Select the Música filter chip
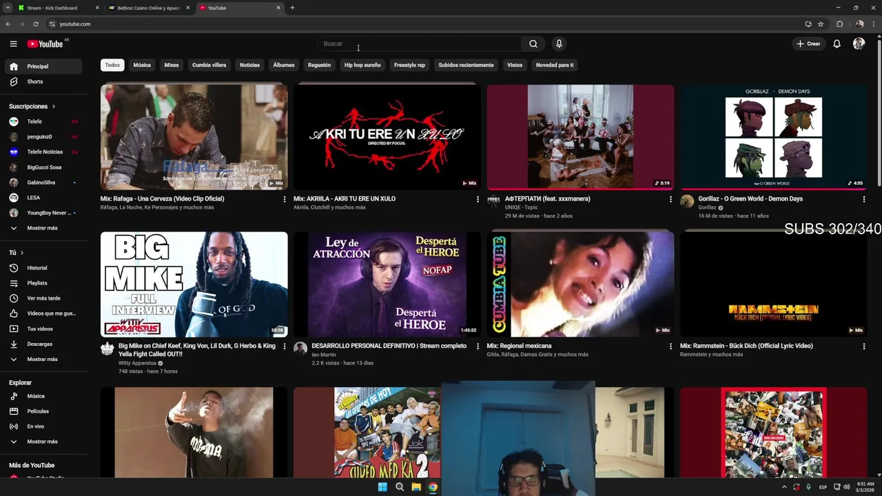This screenshot has height=496, width=882. point(142,65)
